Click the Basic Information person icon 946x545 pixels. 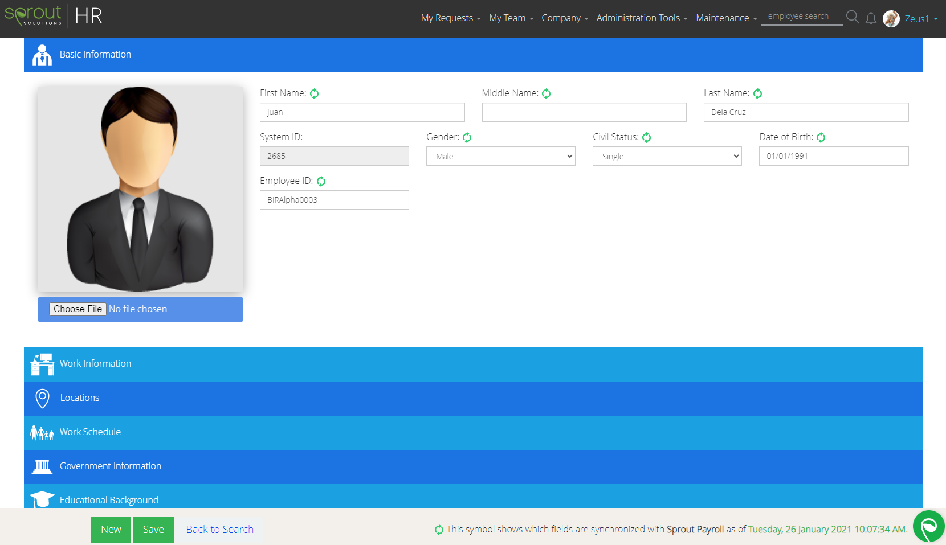(x=42, y=54)
